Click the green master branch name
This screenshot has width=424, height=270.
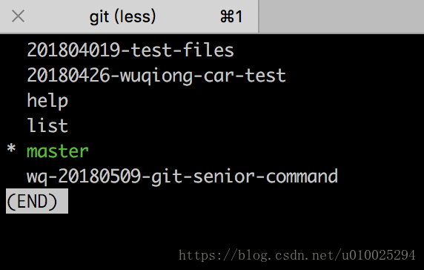point(58,151)
